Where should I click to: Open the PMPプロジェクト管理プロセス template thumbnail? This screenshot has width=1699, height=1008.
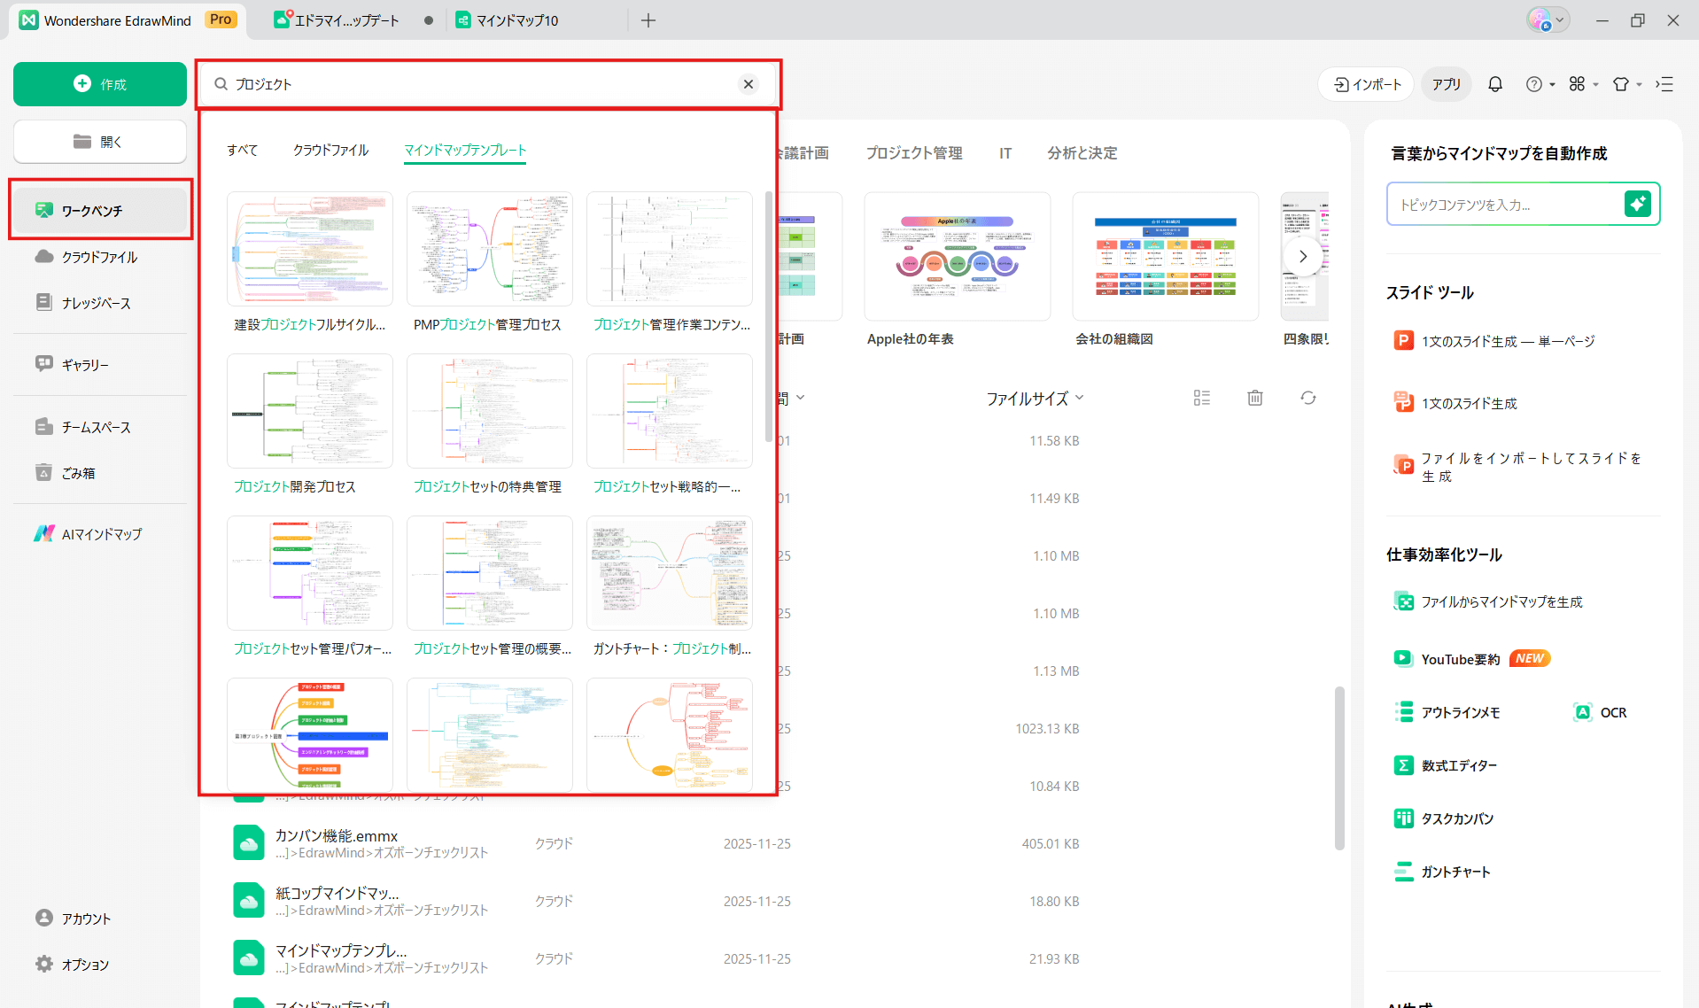click(489, 250)
